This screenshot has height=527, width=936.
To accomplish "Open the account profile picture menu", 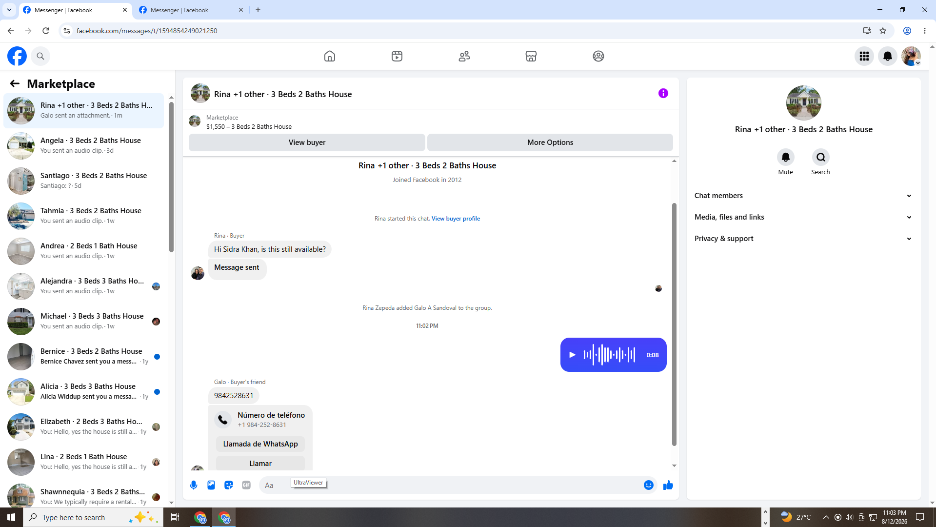I will click(911, 56).
